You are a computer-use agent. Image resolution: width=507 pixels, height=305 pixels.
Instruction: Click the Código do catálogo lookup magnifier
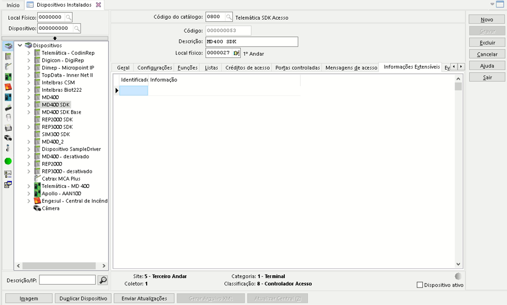click(228, 17)
